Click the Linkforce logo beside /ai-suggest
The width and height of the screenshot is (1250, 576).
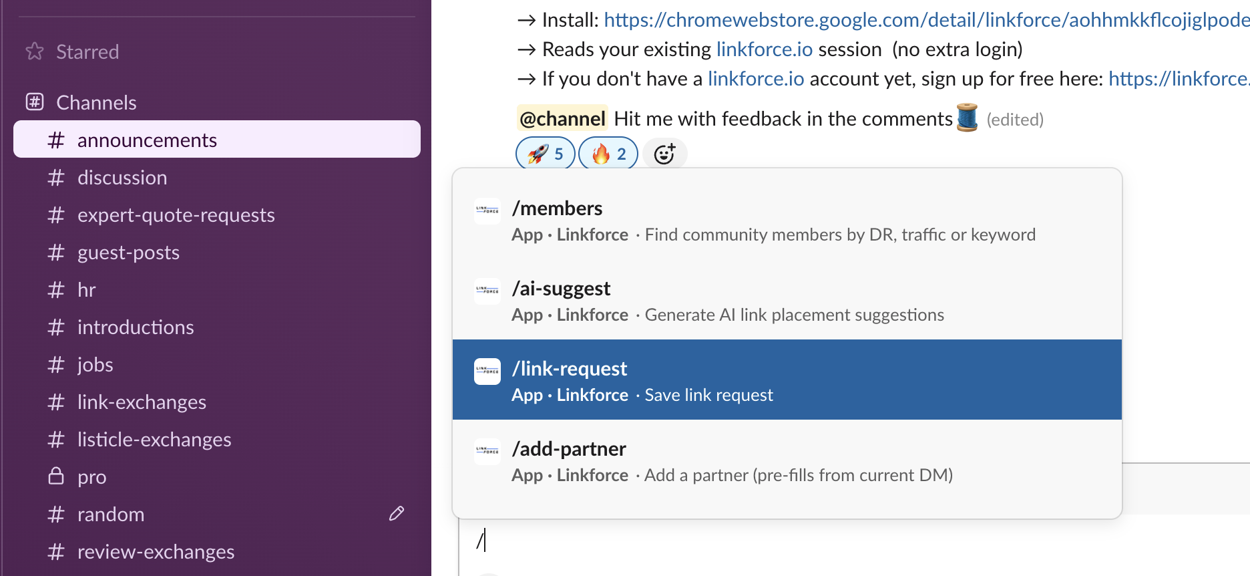[x=487, y=291]
